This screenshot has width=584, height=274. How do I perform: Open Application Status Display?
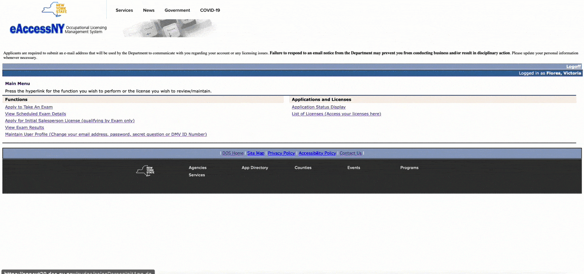318,107
